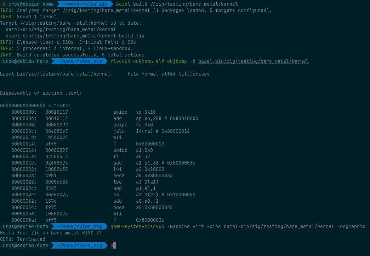Click underlined kernel path in objdump command
This screenshot has height=256, width=370.
point(253,61)
